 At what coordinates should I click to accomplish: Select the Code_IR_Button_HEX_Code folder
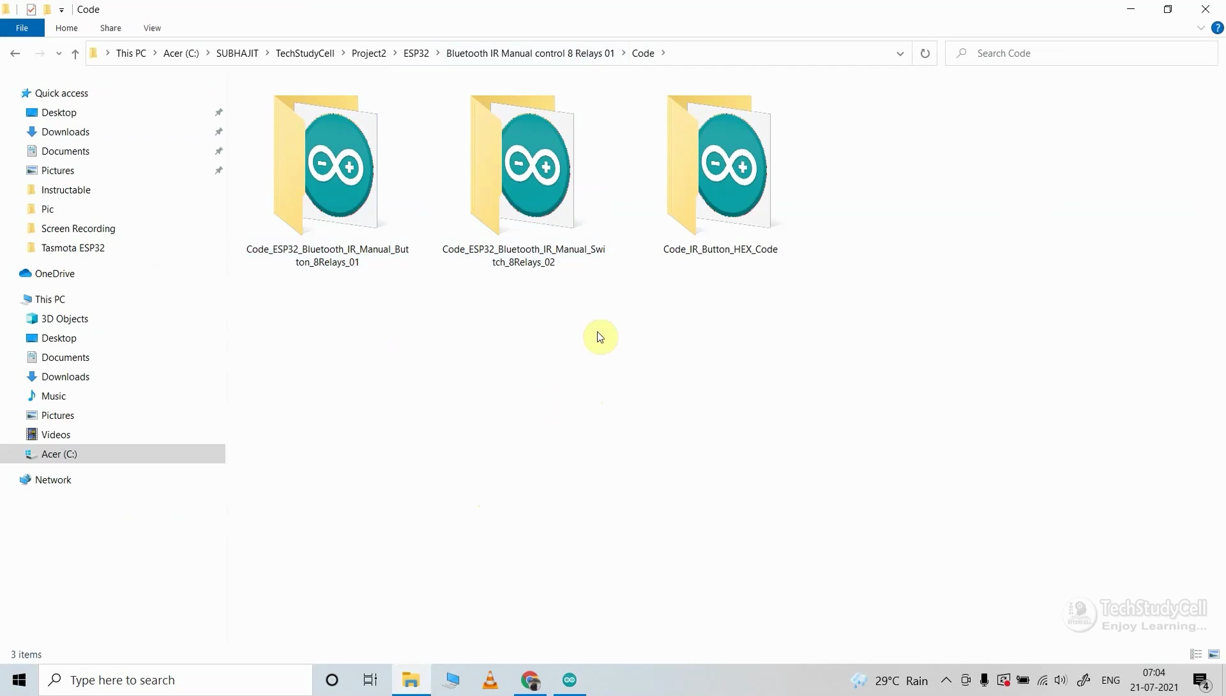tap(720, 176)
